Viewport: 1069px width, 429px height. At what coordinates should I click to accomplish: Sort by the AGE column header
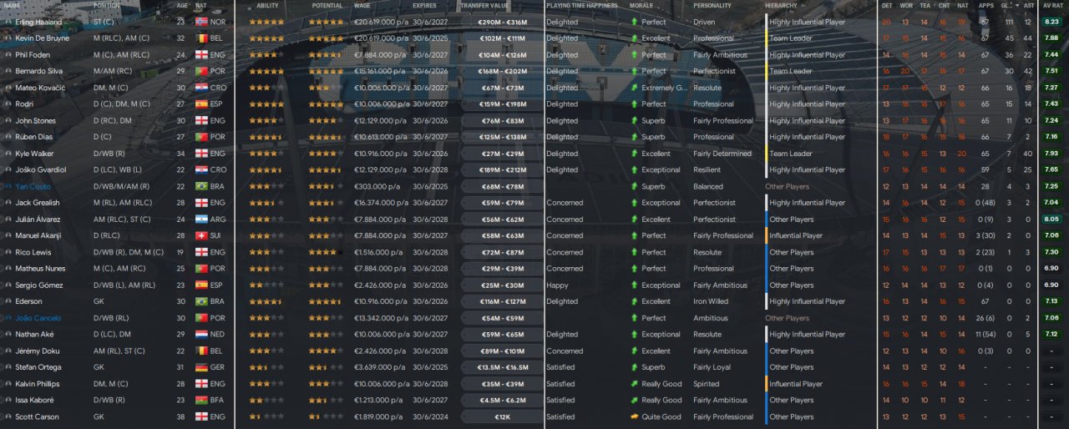pyautogui.click(x=182, y=5)
